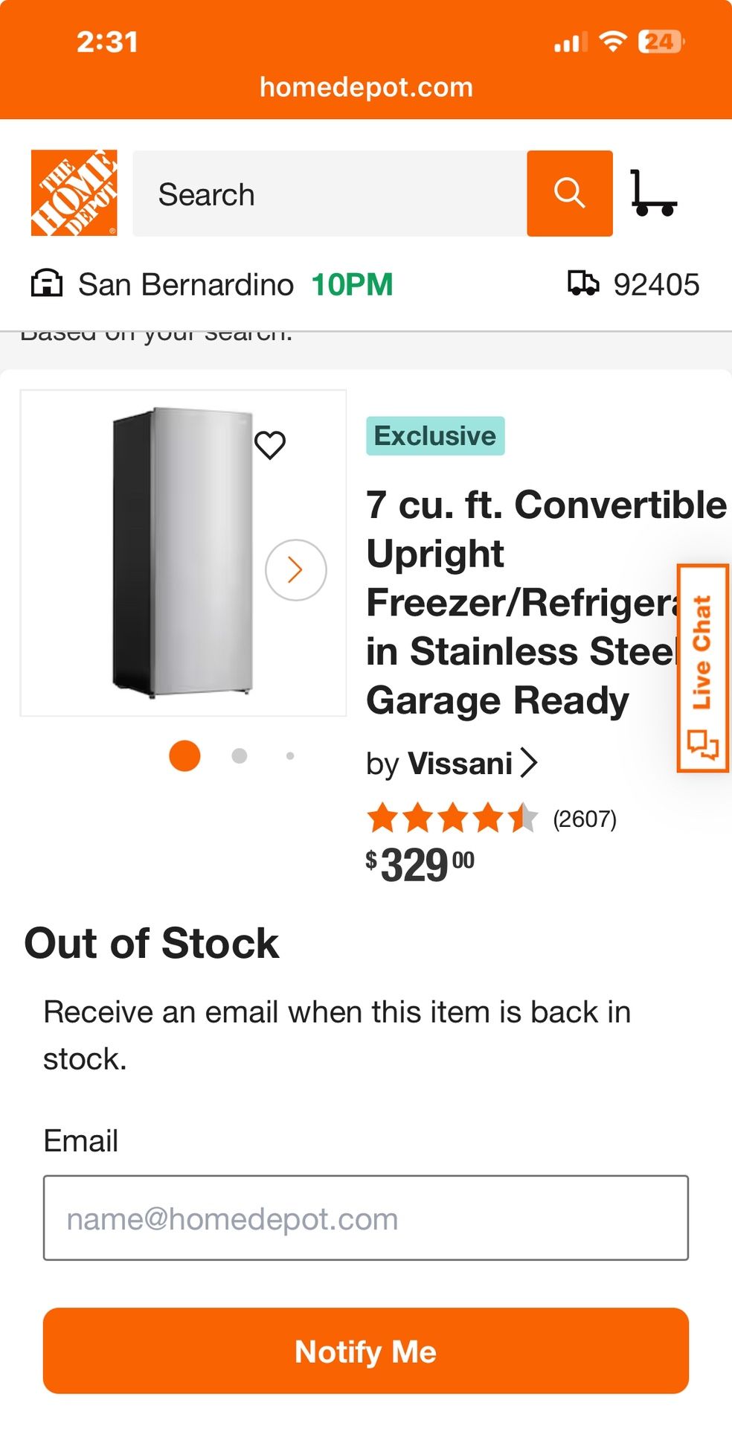Screen dimensions: 732x1429
Task: Select the second carousel dot
Action: 240,755
